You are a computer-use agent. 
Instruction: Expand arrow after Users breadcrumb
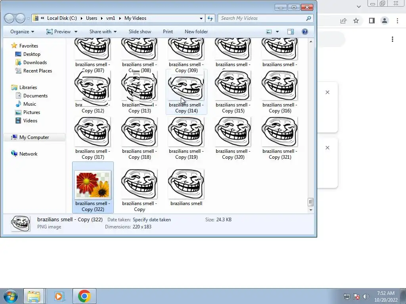point(102,18)
